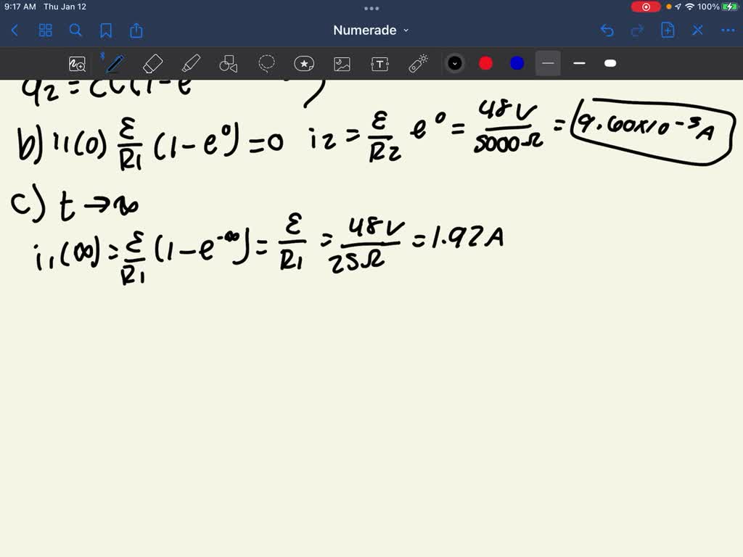743x557 pixels.
Task: Open the page grid overview
Action: pyautogui.click(x=45, y=30)
